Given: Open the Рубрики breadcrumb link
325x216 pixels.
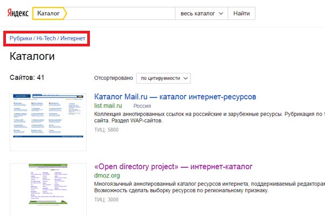Looking at the screenshot, I should pos(21,38).
